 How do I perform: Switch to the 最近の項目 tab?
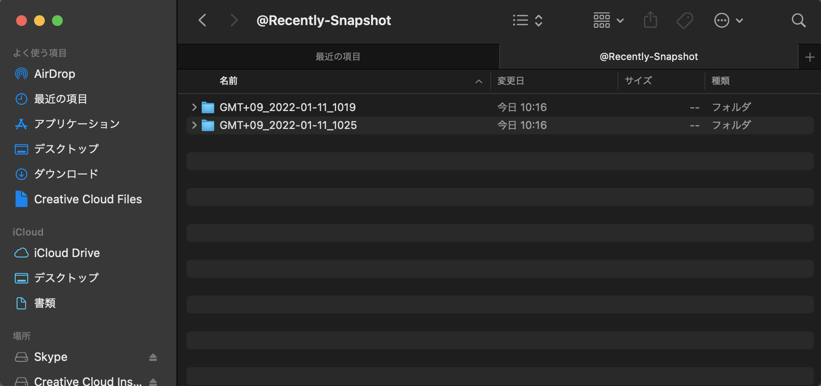pyautogui.click(x=338, y=57)
